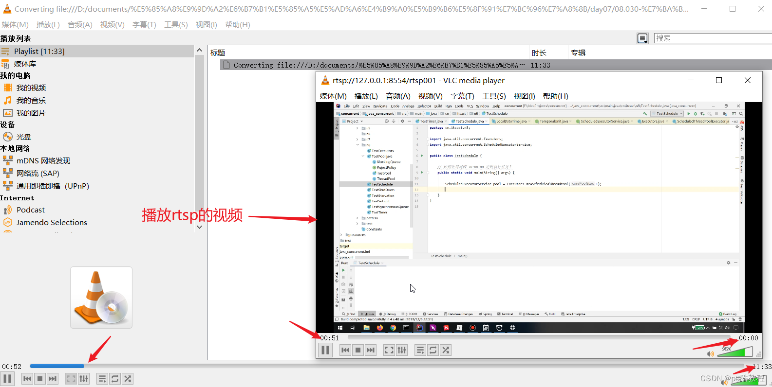
Task: Click sidebar scrollbar up arrow
Action: coord(199,50)
